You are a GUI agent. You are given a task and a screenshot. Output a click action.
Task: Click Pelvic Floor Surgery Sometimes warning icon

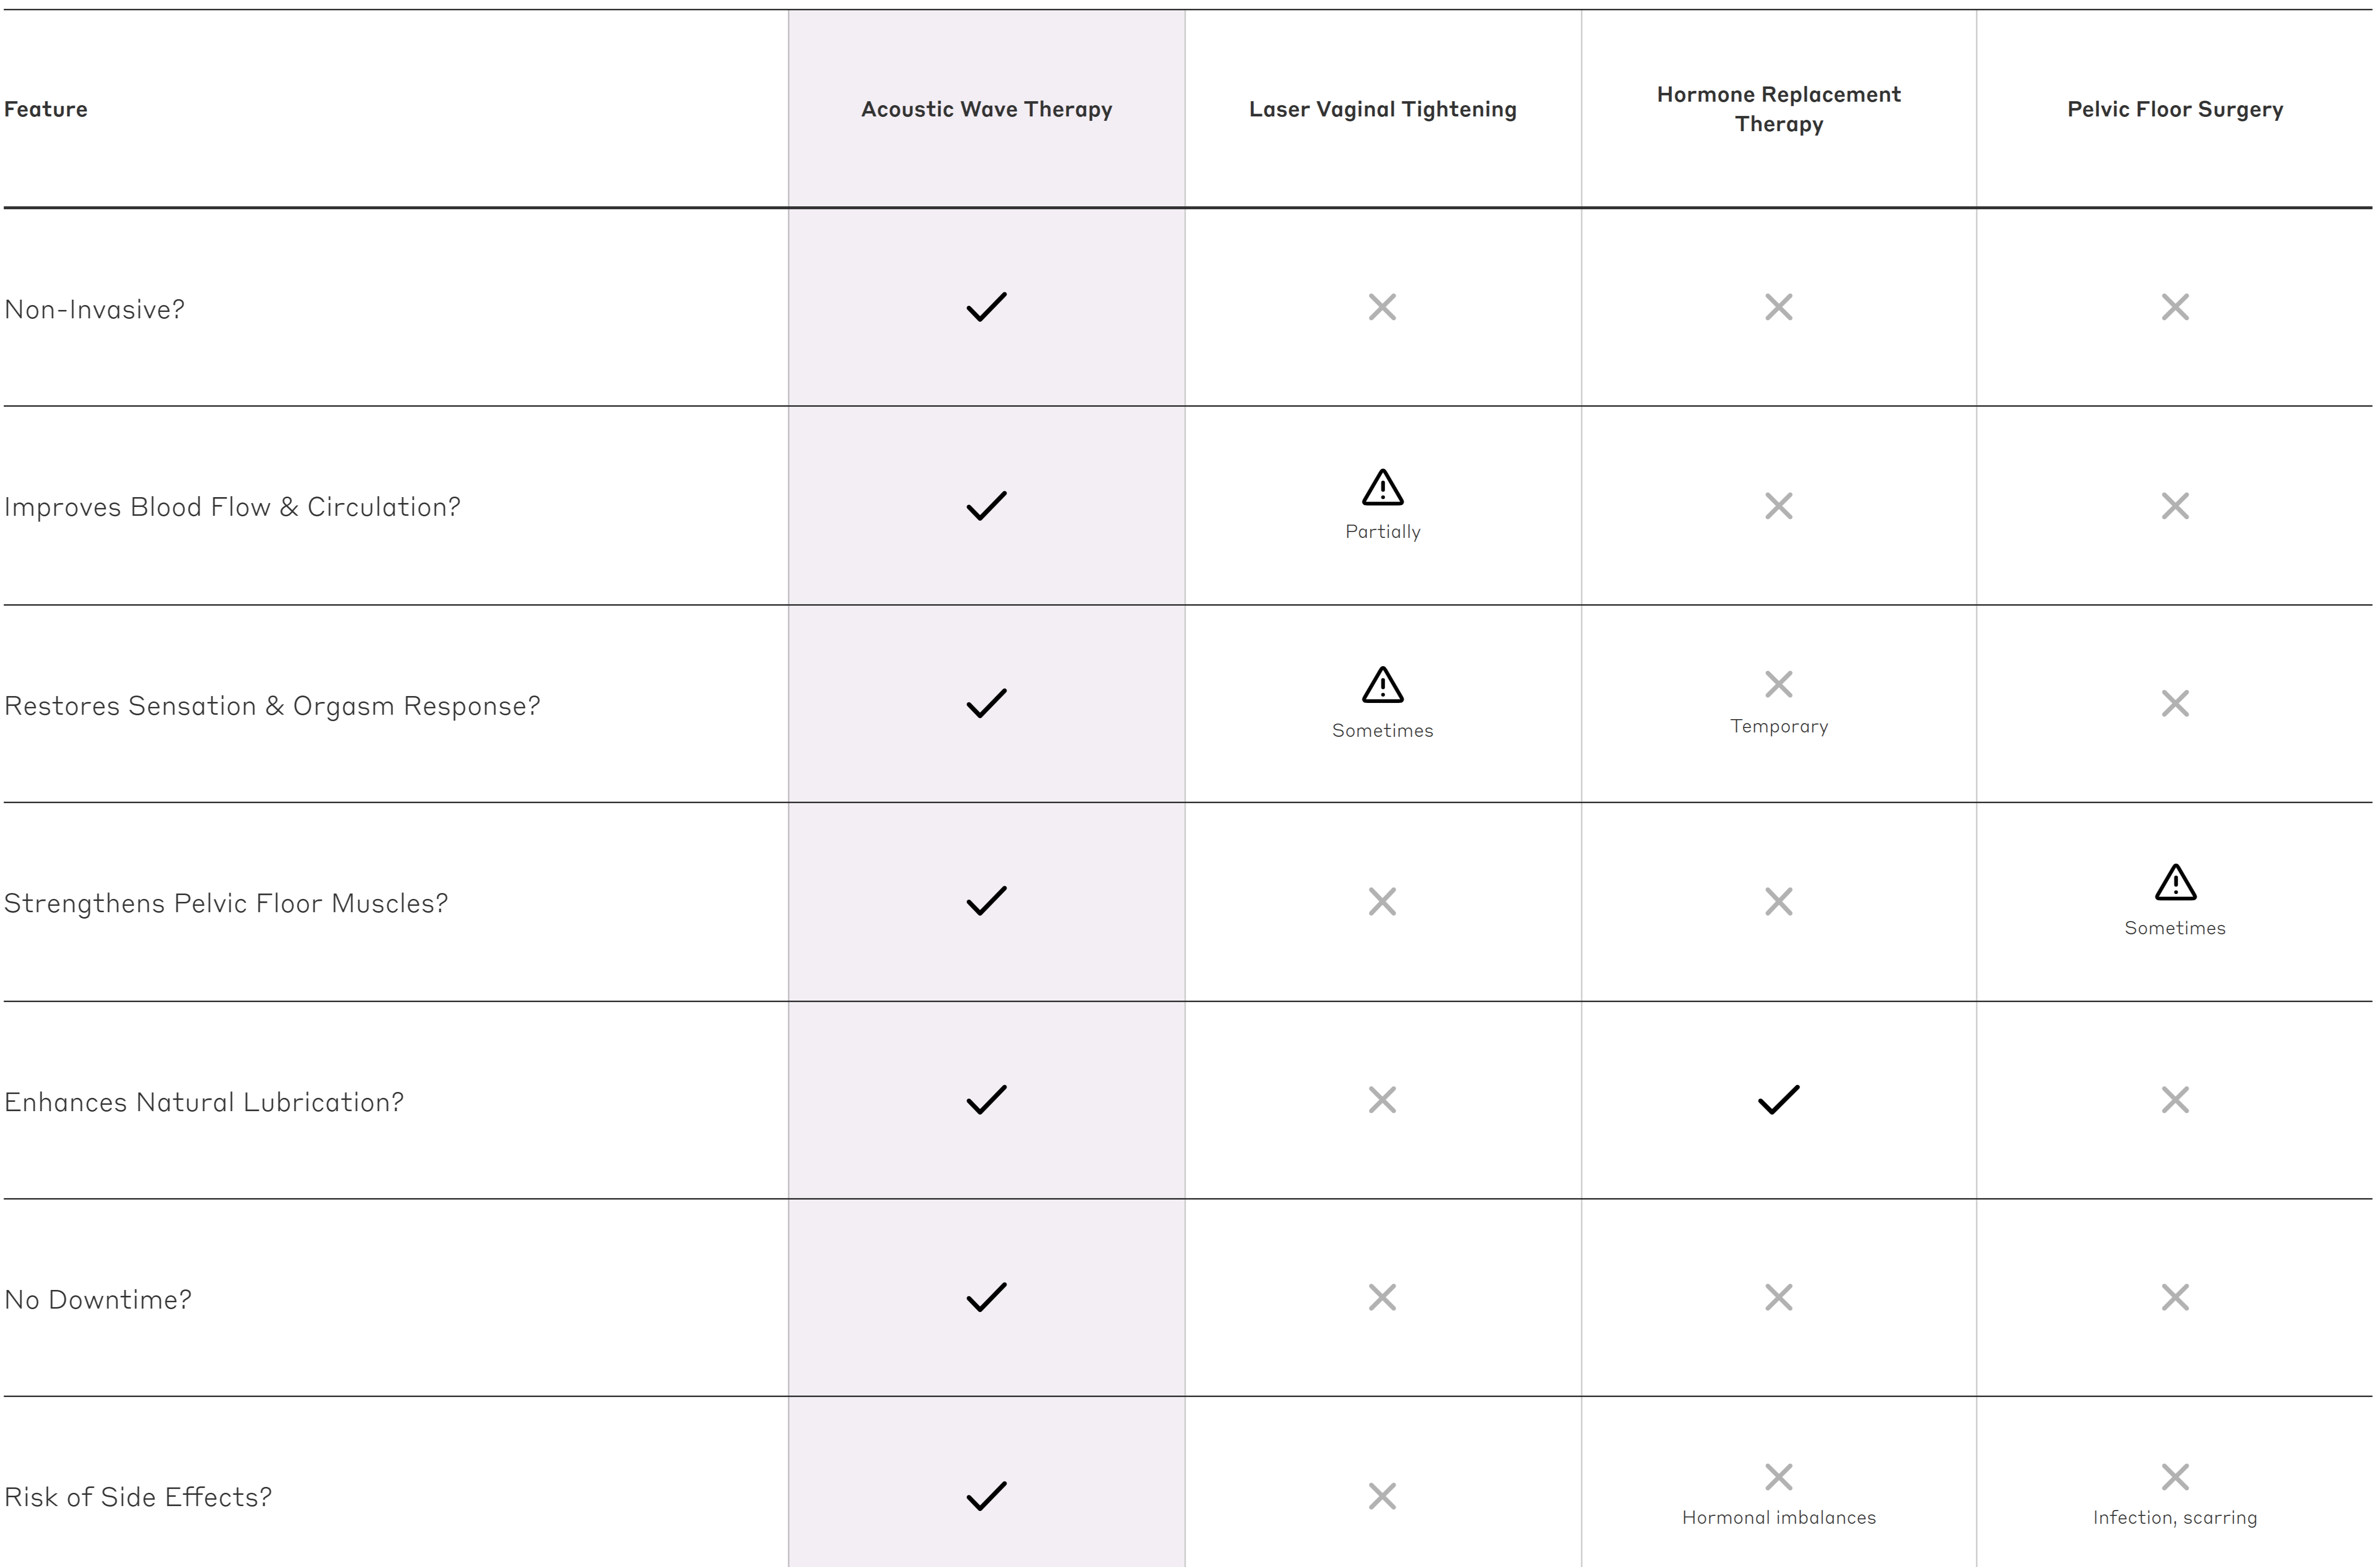[x=2175, y=883]
